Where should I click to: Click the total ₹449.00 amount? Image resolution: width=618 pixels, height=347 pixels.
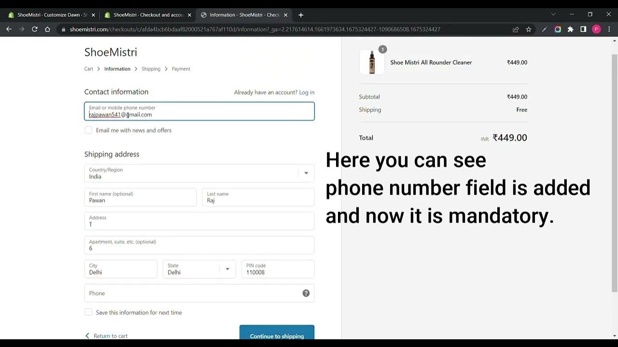point(509,138)
